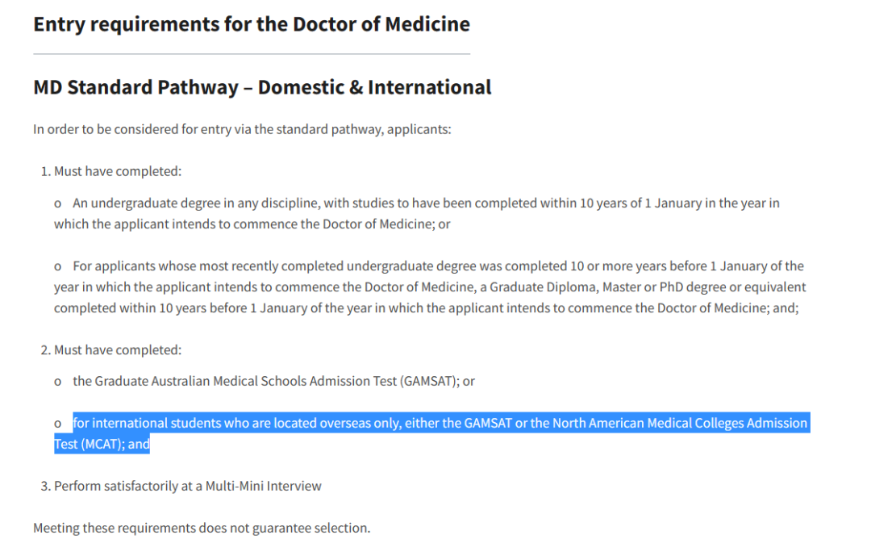This screenshot has width=871, height=548.
Task: Click the "An undergraduate degree in any discipline" text
Action: tap(195, 203)
